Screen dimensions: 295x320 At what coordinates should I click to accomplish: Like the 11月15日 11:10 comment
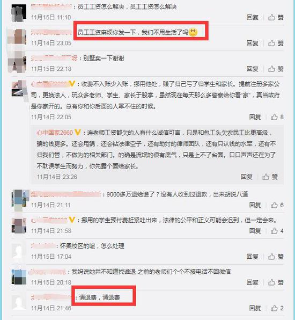point(276,17)
